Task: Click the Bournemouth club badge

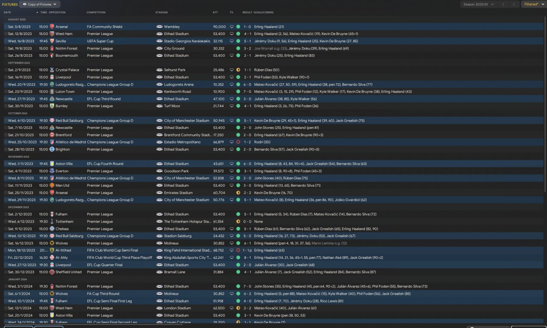Action: pos(52,56)
